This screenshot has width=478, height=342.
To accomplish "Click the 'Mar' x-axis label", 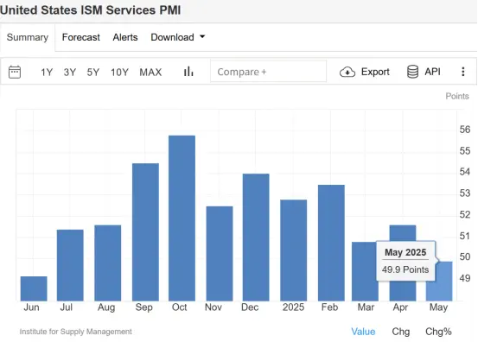I will pos(366,307).
